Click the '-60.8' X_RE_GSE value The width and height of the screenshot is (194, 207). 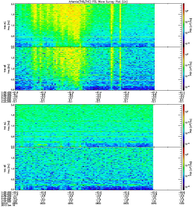pyautogui.click(x=182, y=192)
